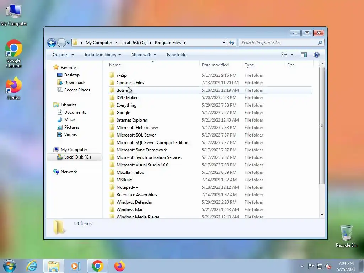Open the Share with menu
Image resolution: width=364 pixels, height=273 pixels.
(x=144, y=55)
